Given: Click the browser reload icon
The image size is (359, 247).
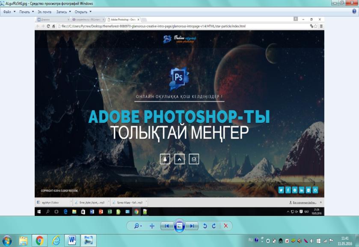Looking at the screenshot, I should pos(48,26).
